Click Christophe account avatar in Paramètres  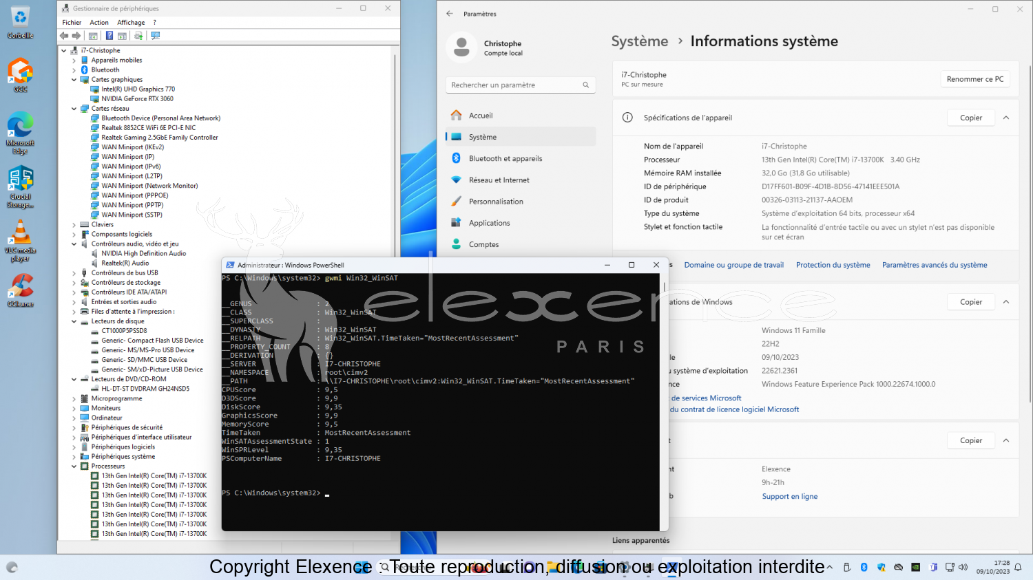click(x=461, y=47)
